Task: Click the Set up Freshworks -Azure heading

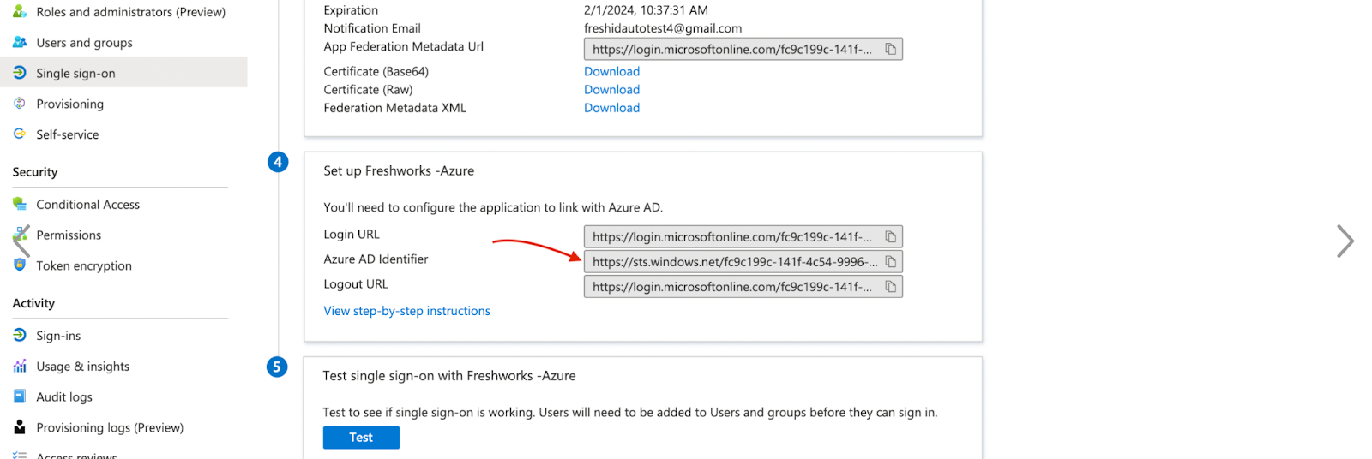Action: pyautogui.click(x=399, y=171)
